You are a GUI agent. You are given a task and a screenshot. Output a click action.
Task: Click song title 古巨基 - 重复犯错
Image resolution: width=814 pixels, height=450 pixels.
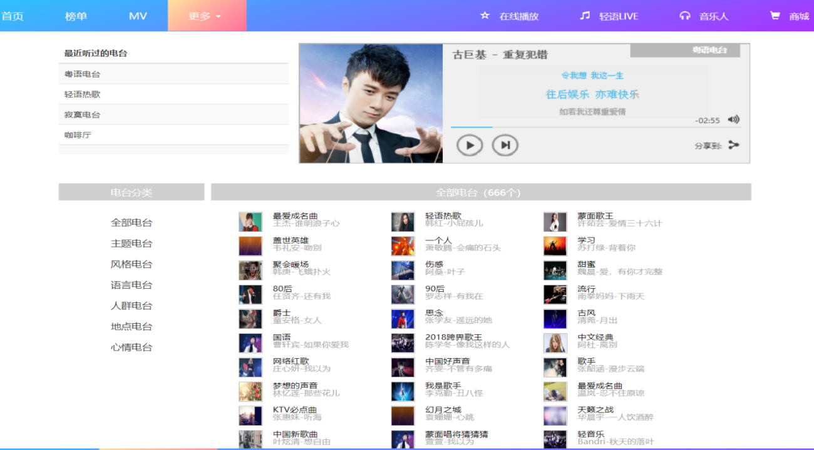coord(500,55)
